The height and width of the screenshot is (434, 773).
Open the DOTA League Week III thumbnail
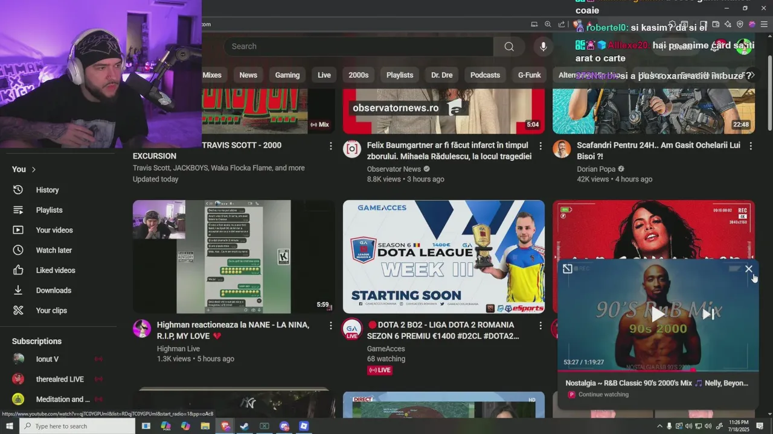click(444, 257)
